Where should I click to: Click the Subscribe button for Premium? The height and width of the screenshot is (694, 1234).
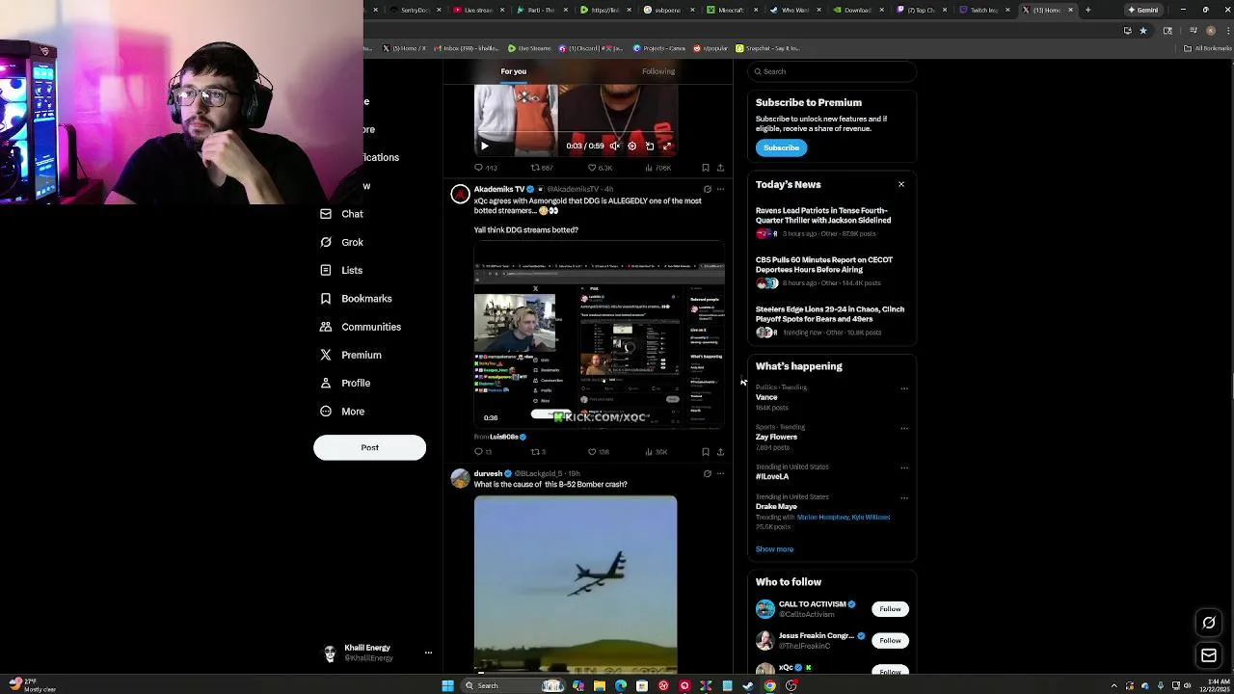[x=781, y=147]
